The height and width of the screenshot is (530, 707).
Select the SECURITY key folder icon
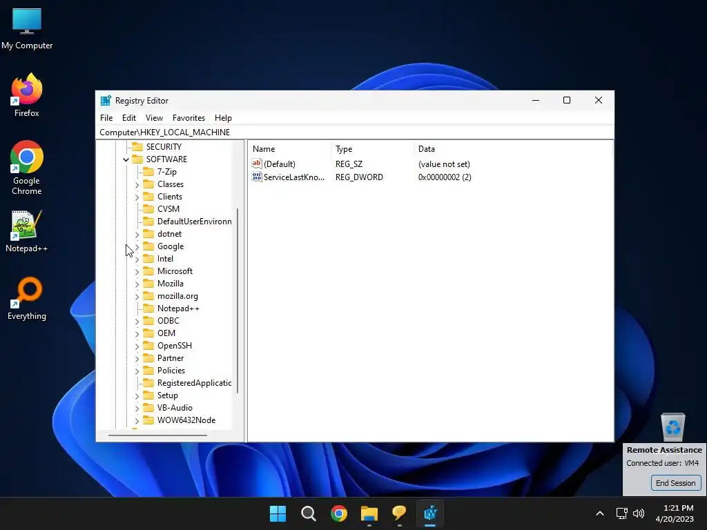pos(137,147)
